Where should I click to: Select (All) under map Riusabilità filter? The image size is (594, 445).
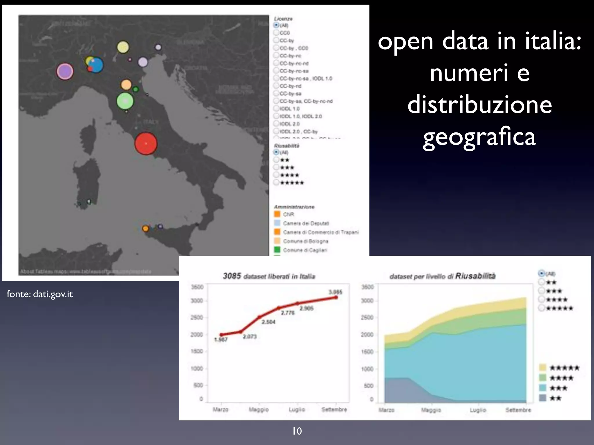[x=276, y=152]
